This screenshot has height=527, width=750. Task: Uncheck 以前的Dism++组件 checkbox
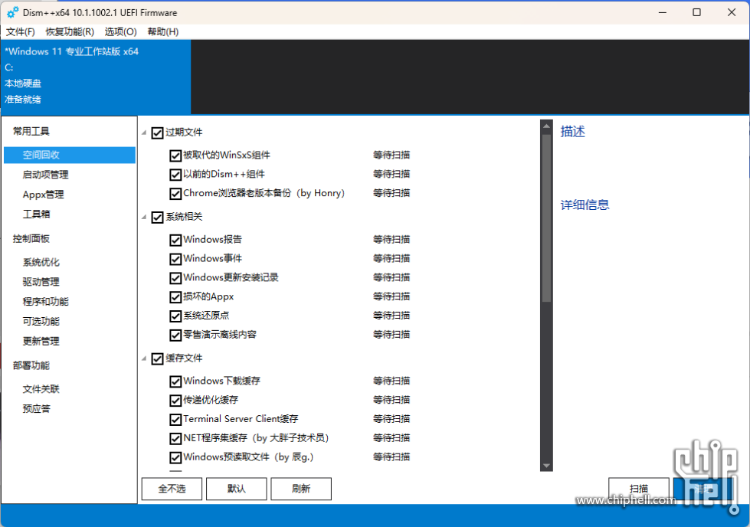coord(175,175)
